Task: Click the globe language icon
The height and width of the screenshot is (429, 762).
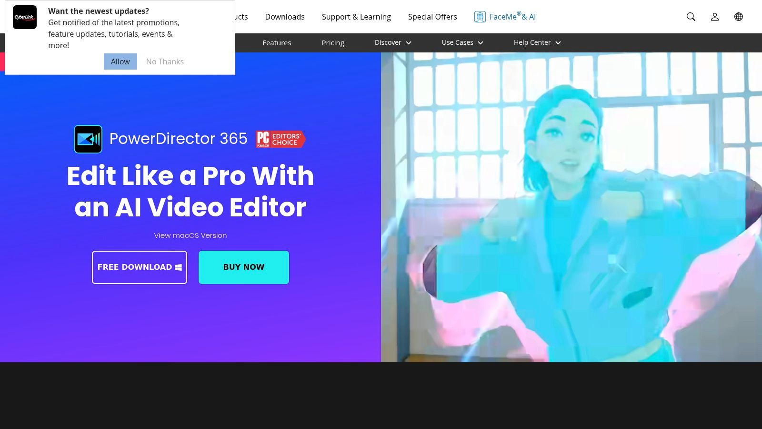Action: (738, 17)
